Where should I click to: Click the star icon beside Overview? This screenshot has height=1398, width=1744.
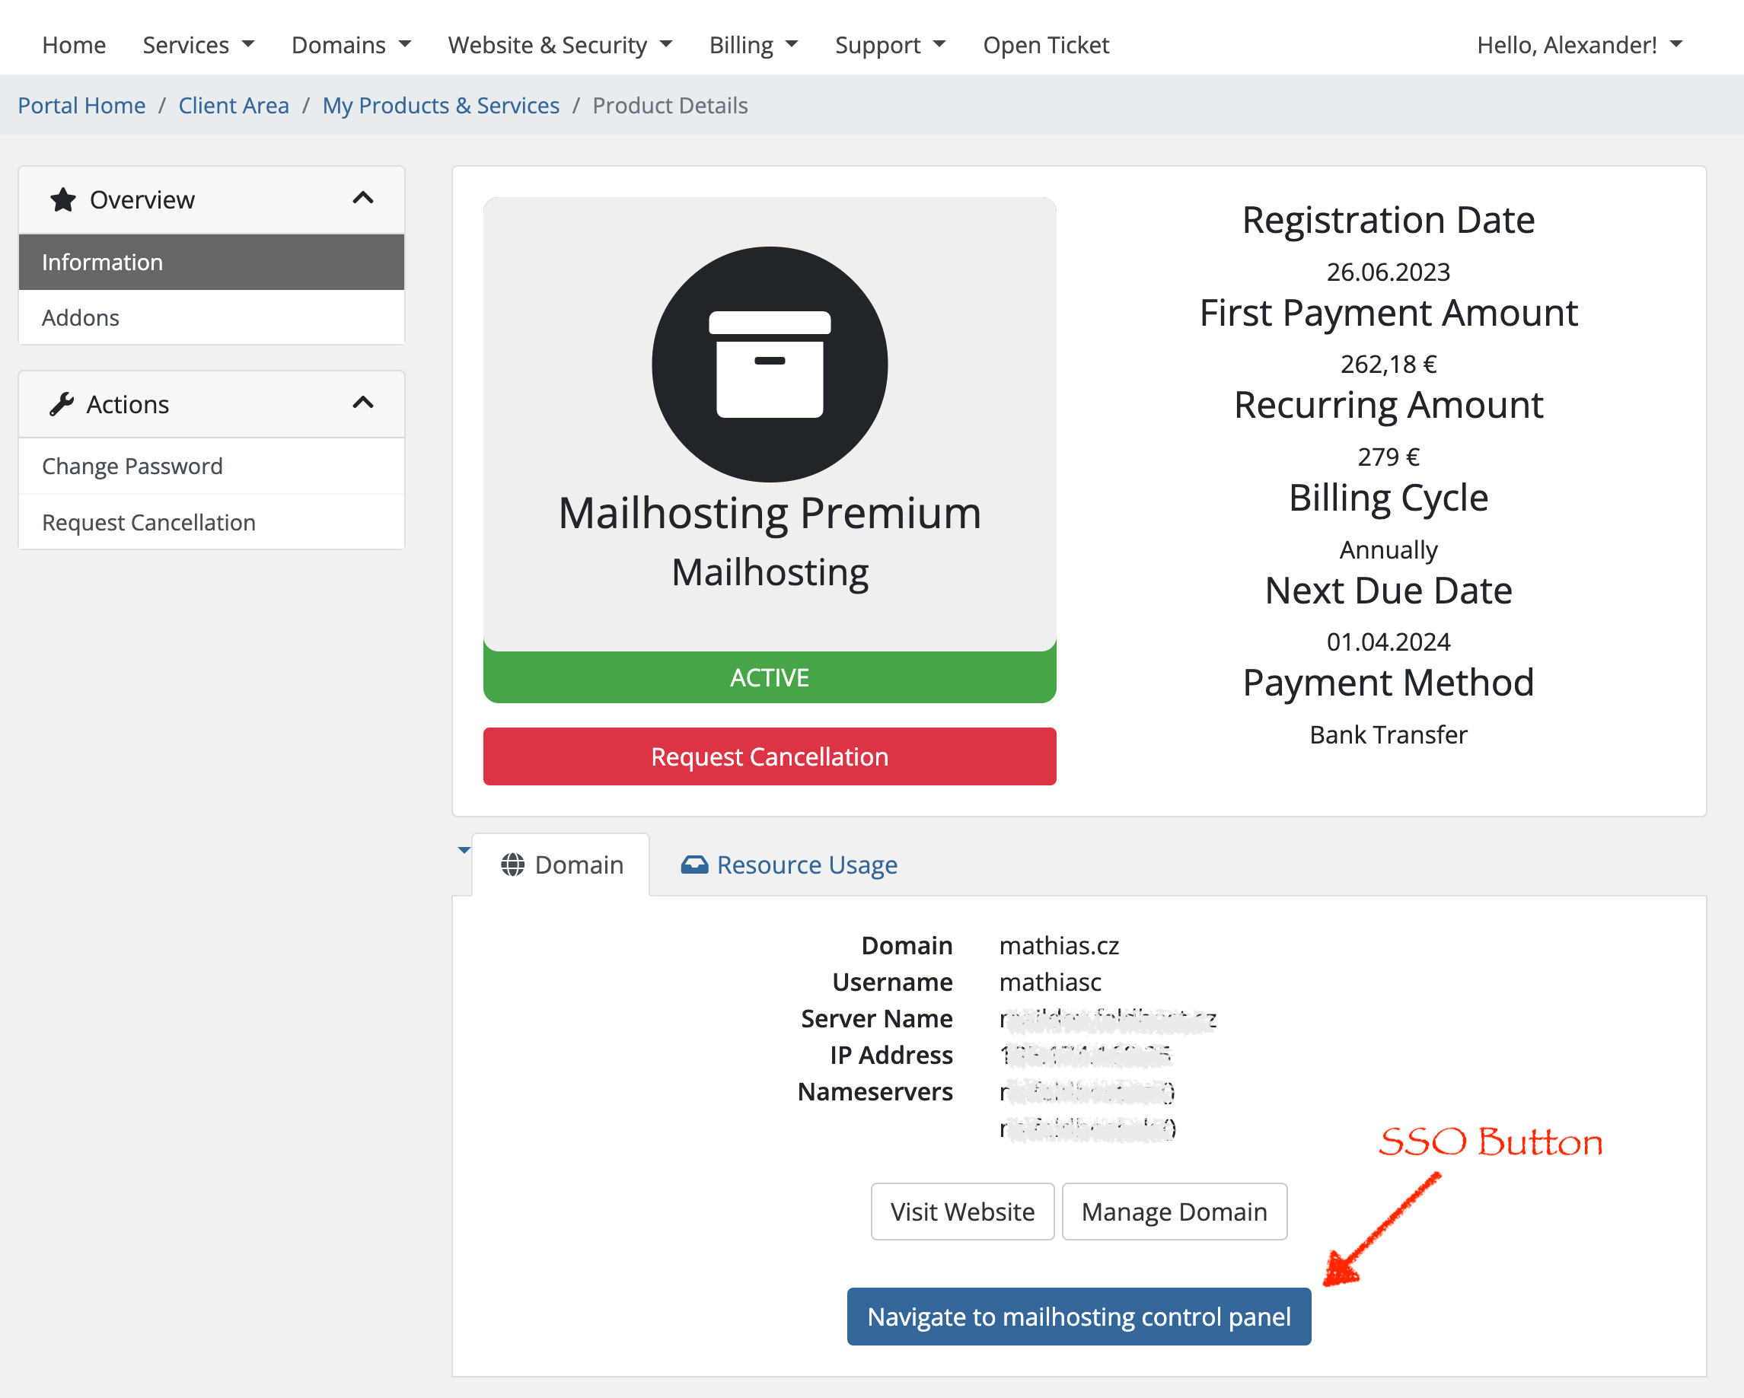point(63,199)
